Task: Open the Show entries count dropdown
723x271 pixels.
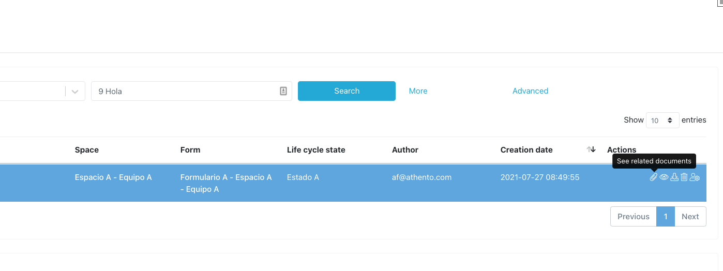Action: coord(662,120)
